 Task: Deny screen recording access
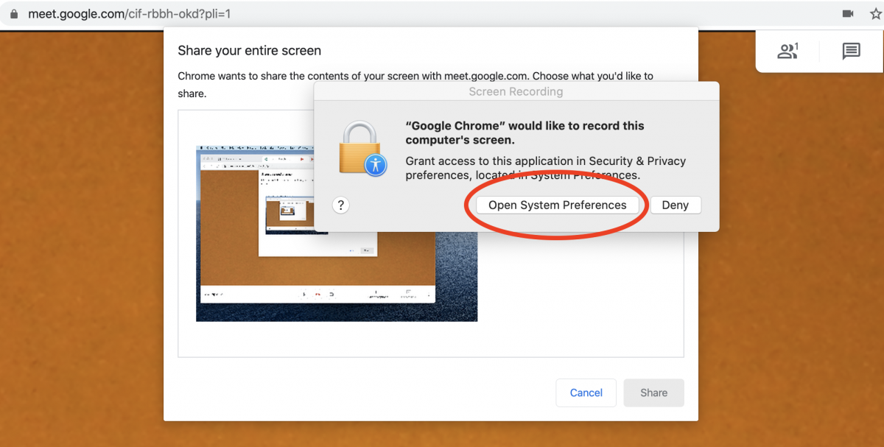tap(675, 205)
